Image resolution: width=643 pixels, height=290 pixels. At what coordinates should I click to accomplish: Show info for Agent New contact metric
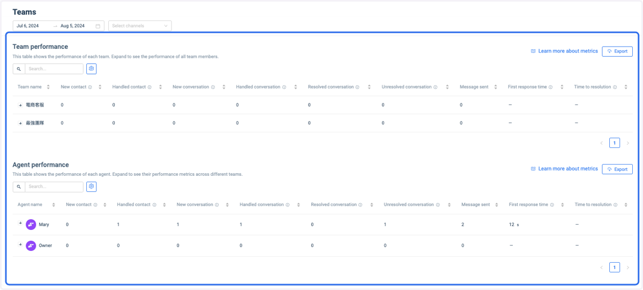(95, 205)
